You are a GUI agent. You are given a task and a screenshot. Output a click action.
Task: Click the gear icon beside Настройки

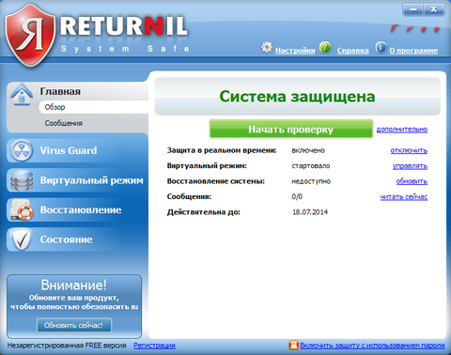(267, 47)
